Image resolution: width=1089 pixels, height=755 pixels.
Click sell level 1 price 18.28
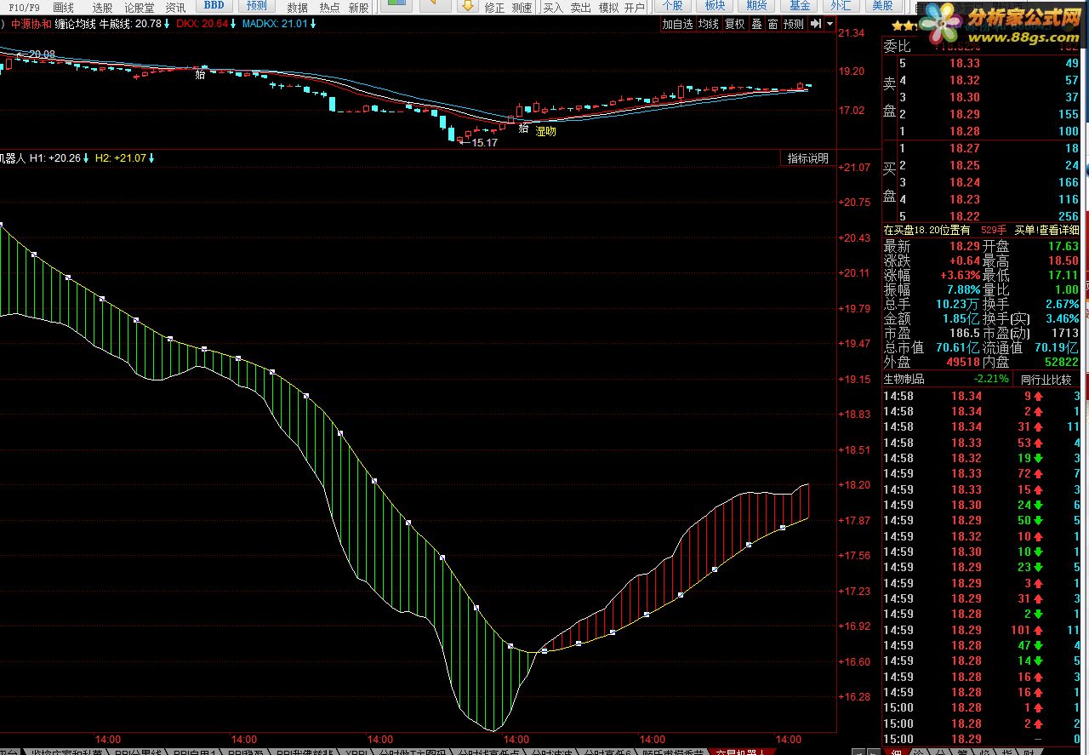point(965,131)
